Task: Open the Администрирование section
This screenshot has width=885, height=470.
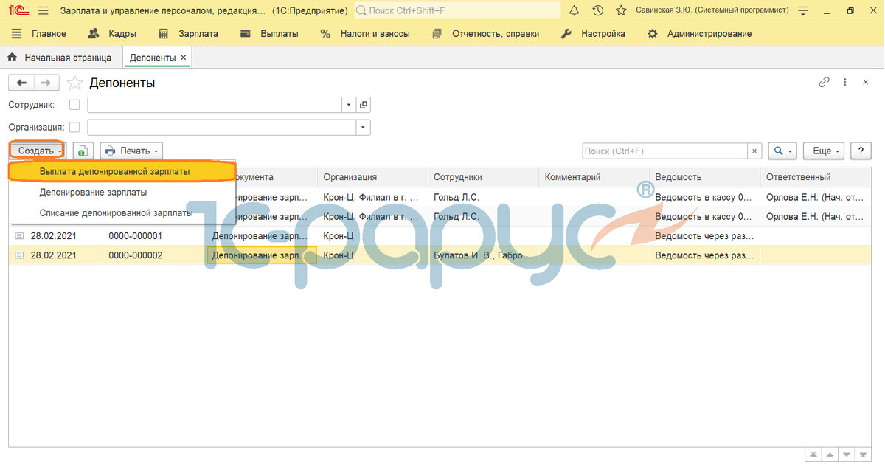Action: [699, 34]
